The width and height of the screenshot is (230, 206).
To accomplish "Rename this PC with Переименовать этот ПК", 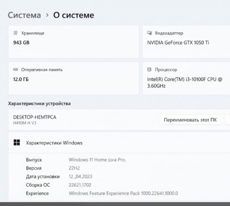I will (x=190, y=120).
